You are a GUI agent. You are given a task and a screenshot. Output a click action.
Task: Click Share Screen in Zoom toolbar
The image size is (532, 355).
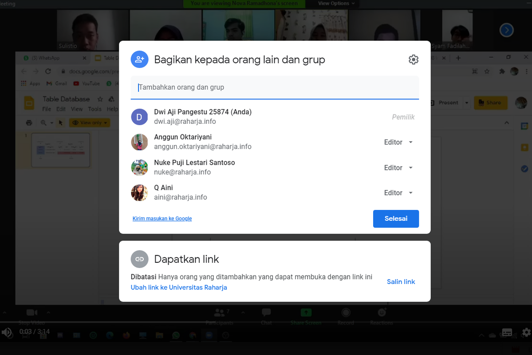tap(306, 317)
